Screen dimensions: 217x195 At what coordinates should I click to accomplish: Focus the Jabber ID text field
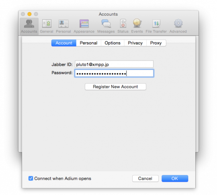114,64
